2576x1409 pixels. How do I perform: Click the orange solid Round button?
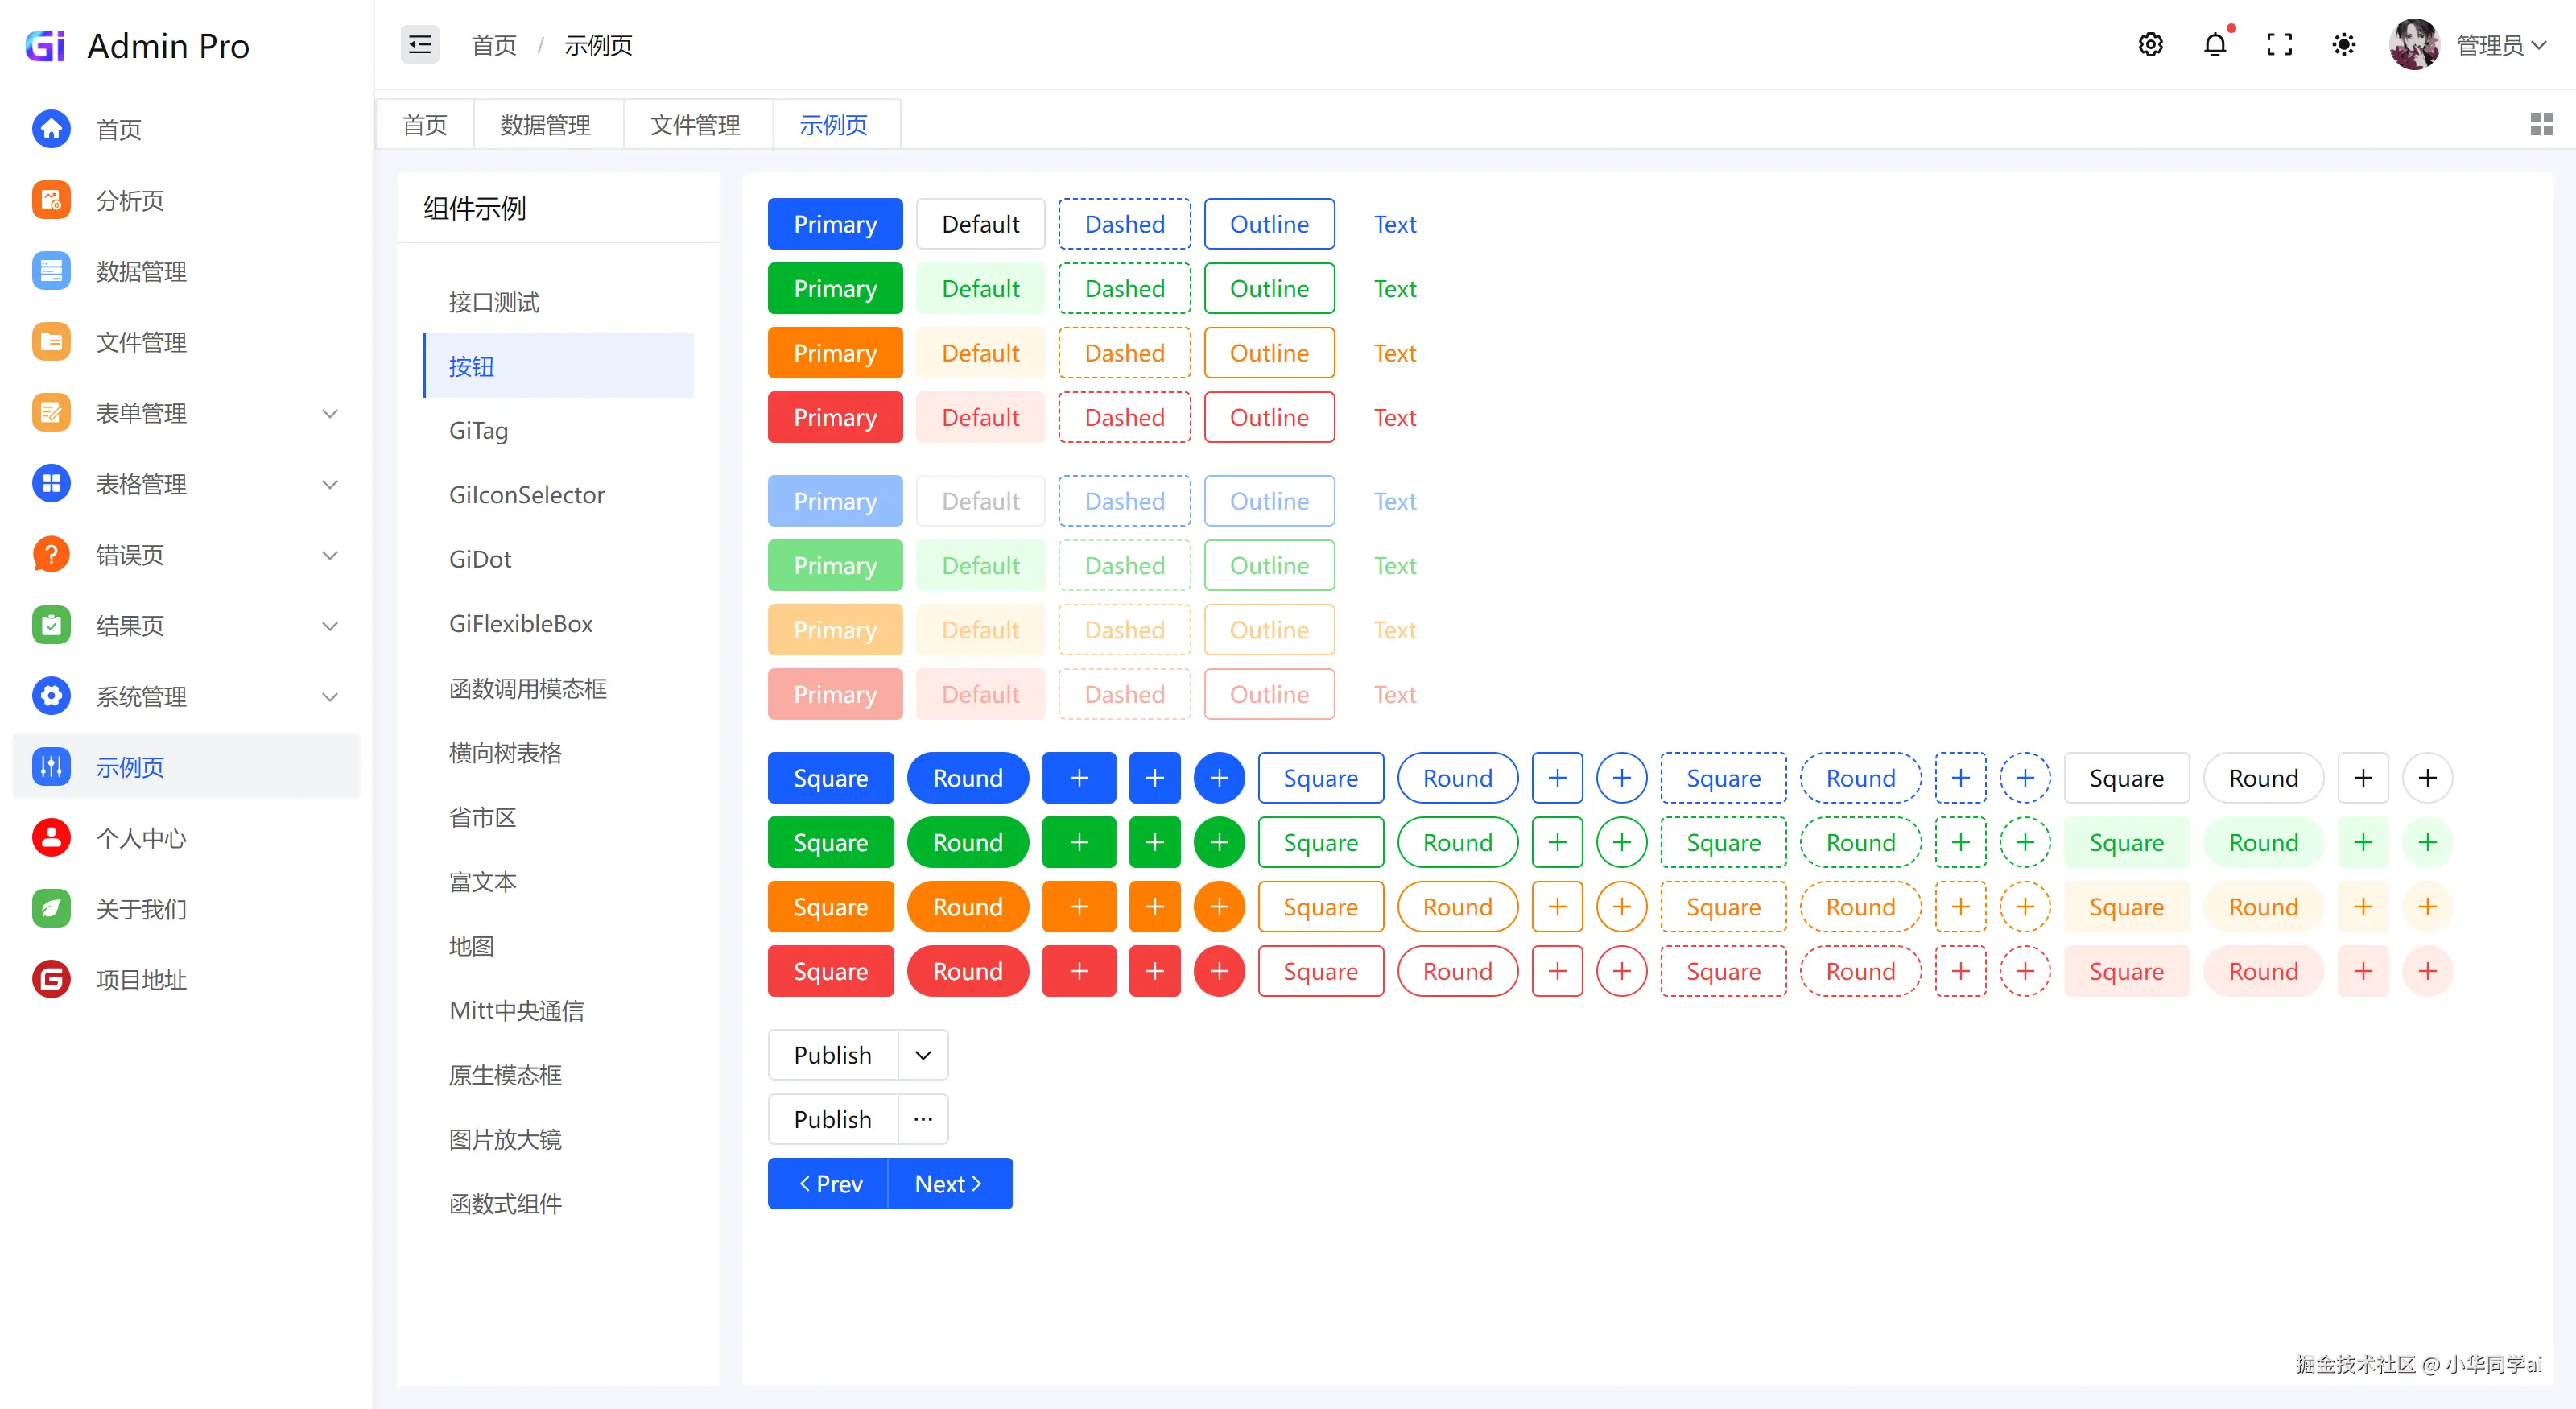(x=967, y=907)
